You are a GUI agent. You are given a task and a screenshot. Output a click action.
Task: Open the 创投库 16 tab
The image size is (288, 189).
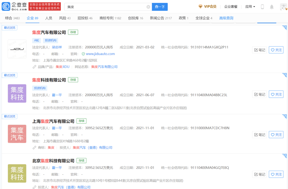click(x=135, y=18)
